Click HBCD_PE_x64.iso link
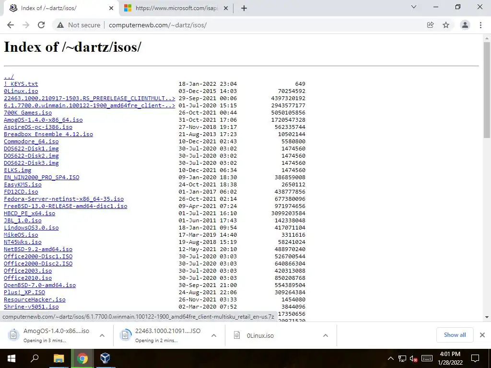The width and height of the screenshot is (491, 368). (x=29, y=213)
